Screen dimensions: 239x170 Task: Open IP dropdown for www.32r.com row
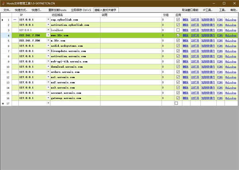[x=49, y=35]
